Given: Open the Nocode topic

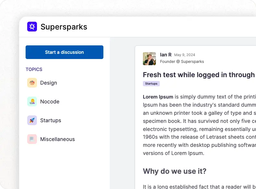Looking at the screenshot, I should [x=50, y=101].
